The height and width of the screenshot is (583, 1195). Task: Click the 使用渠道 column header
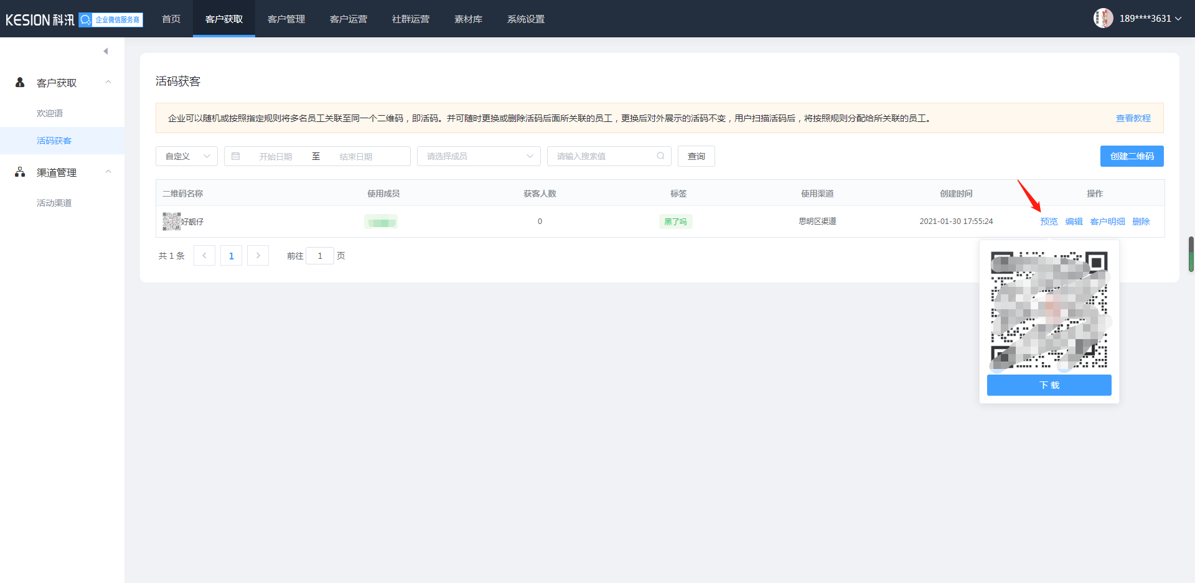818,194
